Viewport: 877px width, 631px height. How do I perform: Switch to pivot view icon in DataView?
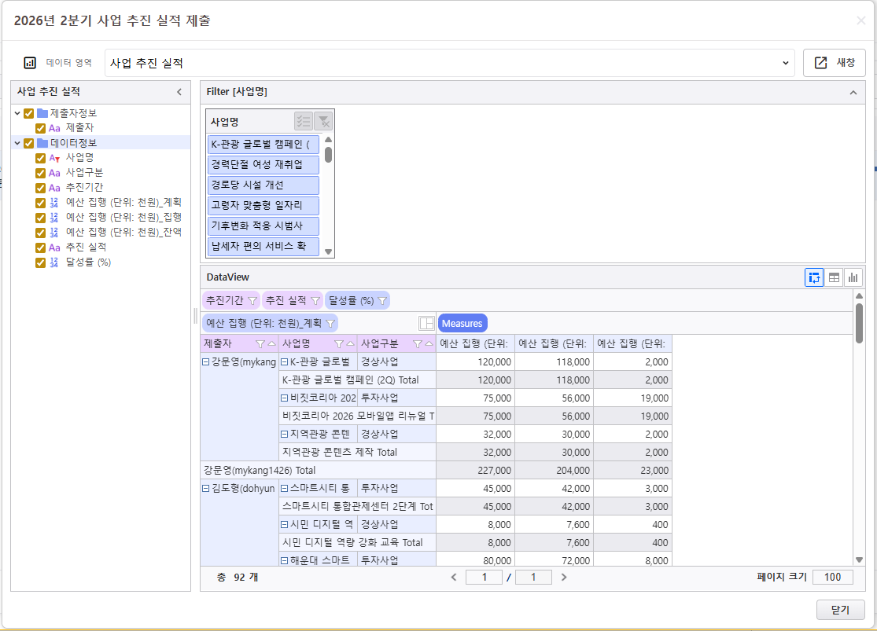tap(814, 277)
